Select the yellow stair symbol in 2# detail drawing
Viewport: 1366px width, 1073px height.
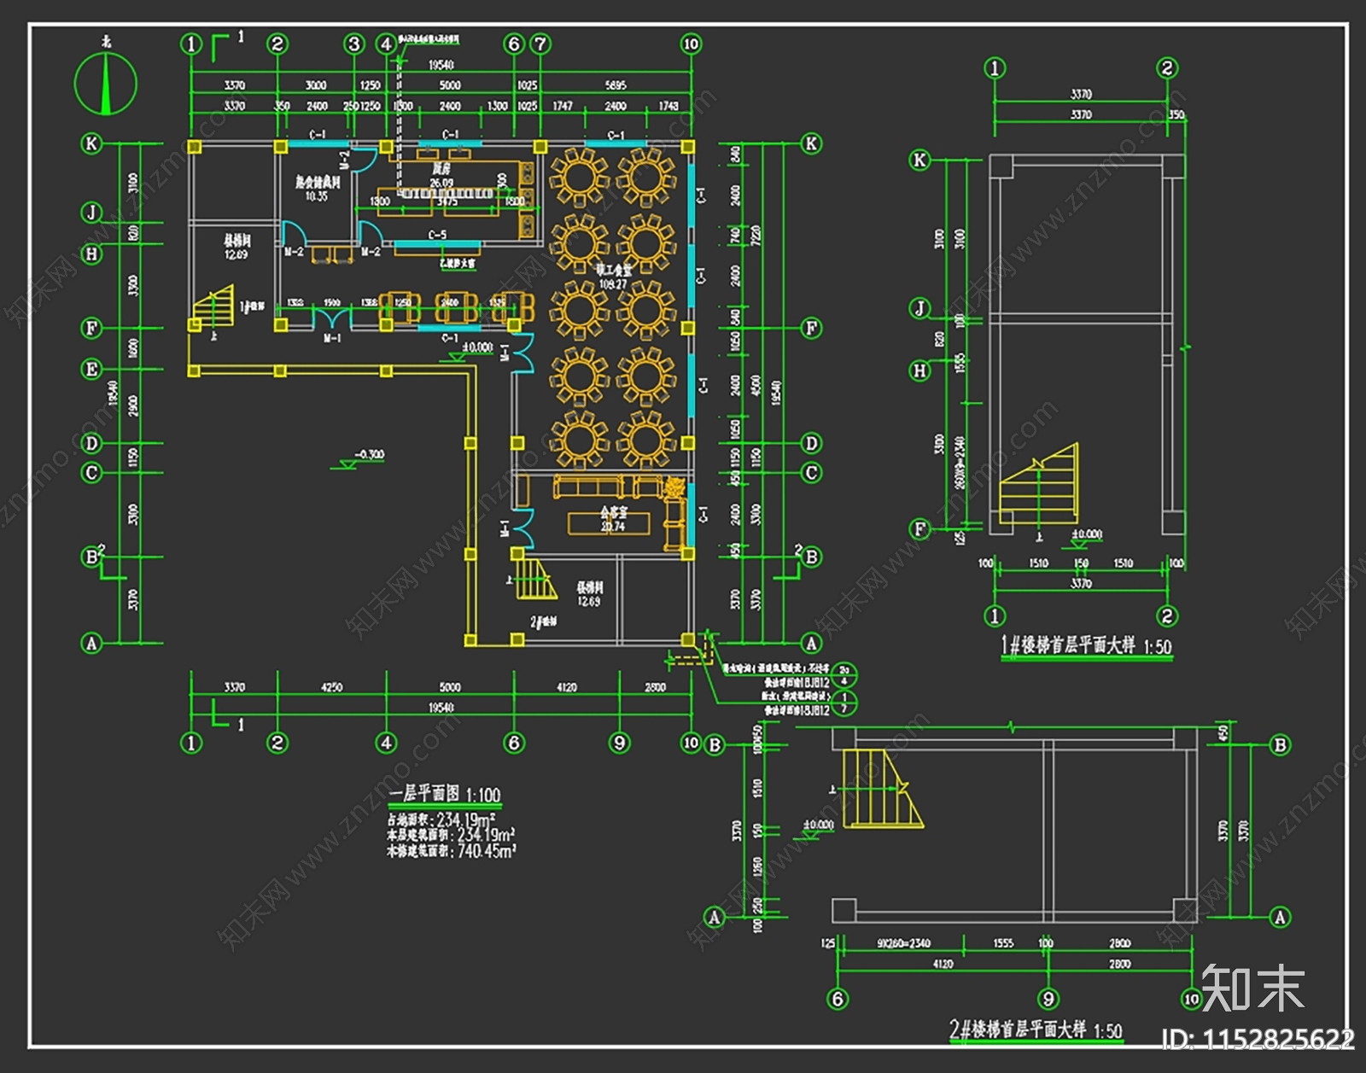click(884, 789)
